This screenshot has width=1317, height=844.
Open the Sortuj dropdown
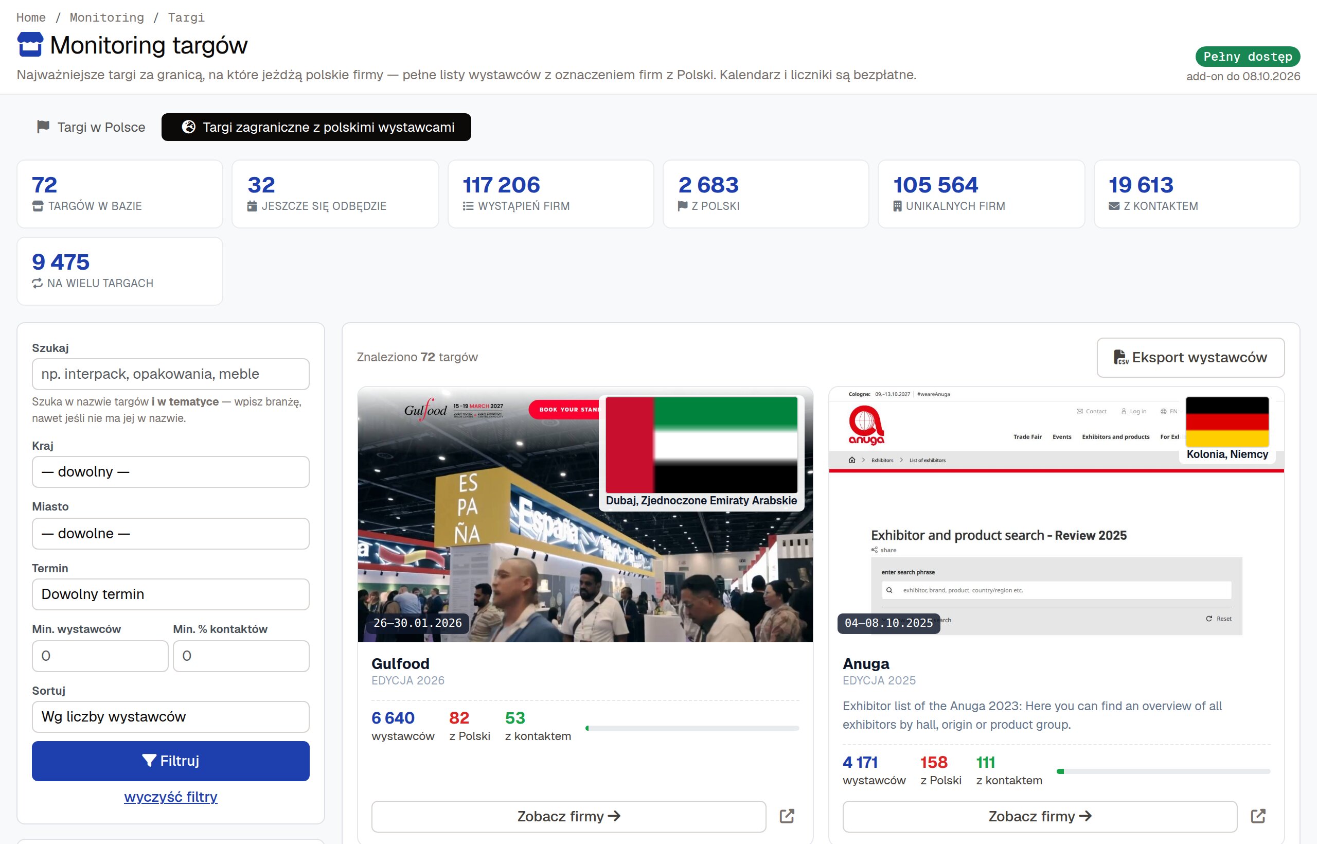click(170, 717)
